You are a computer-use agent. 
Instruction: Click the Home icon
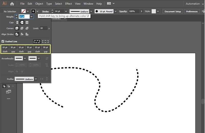pyautogui.click(x=12, y=4)
